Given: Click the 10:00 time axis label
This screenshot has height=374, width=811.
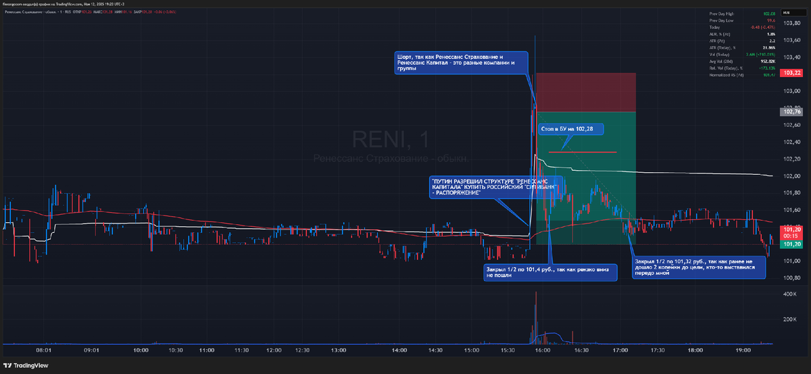Looking at the screenshot, I should pyautogui.click(x=141, y=350).
